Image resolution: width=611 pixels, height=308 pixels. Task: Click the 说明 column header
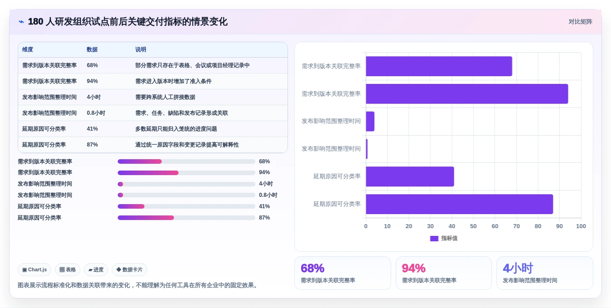(x=141, y=50)
